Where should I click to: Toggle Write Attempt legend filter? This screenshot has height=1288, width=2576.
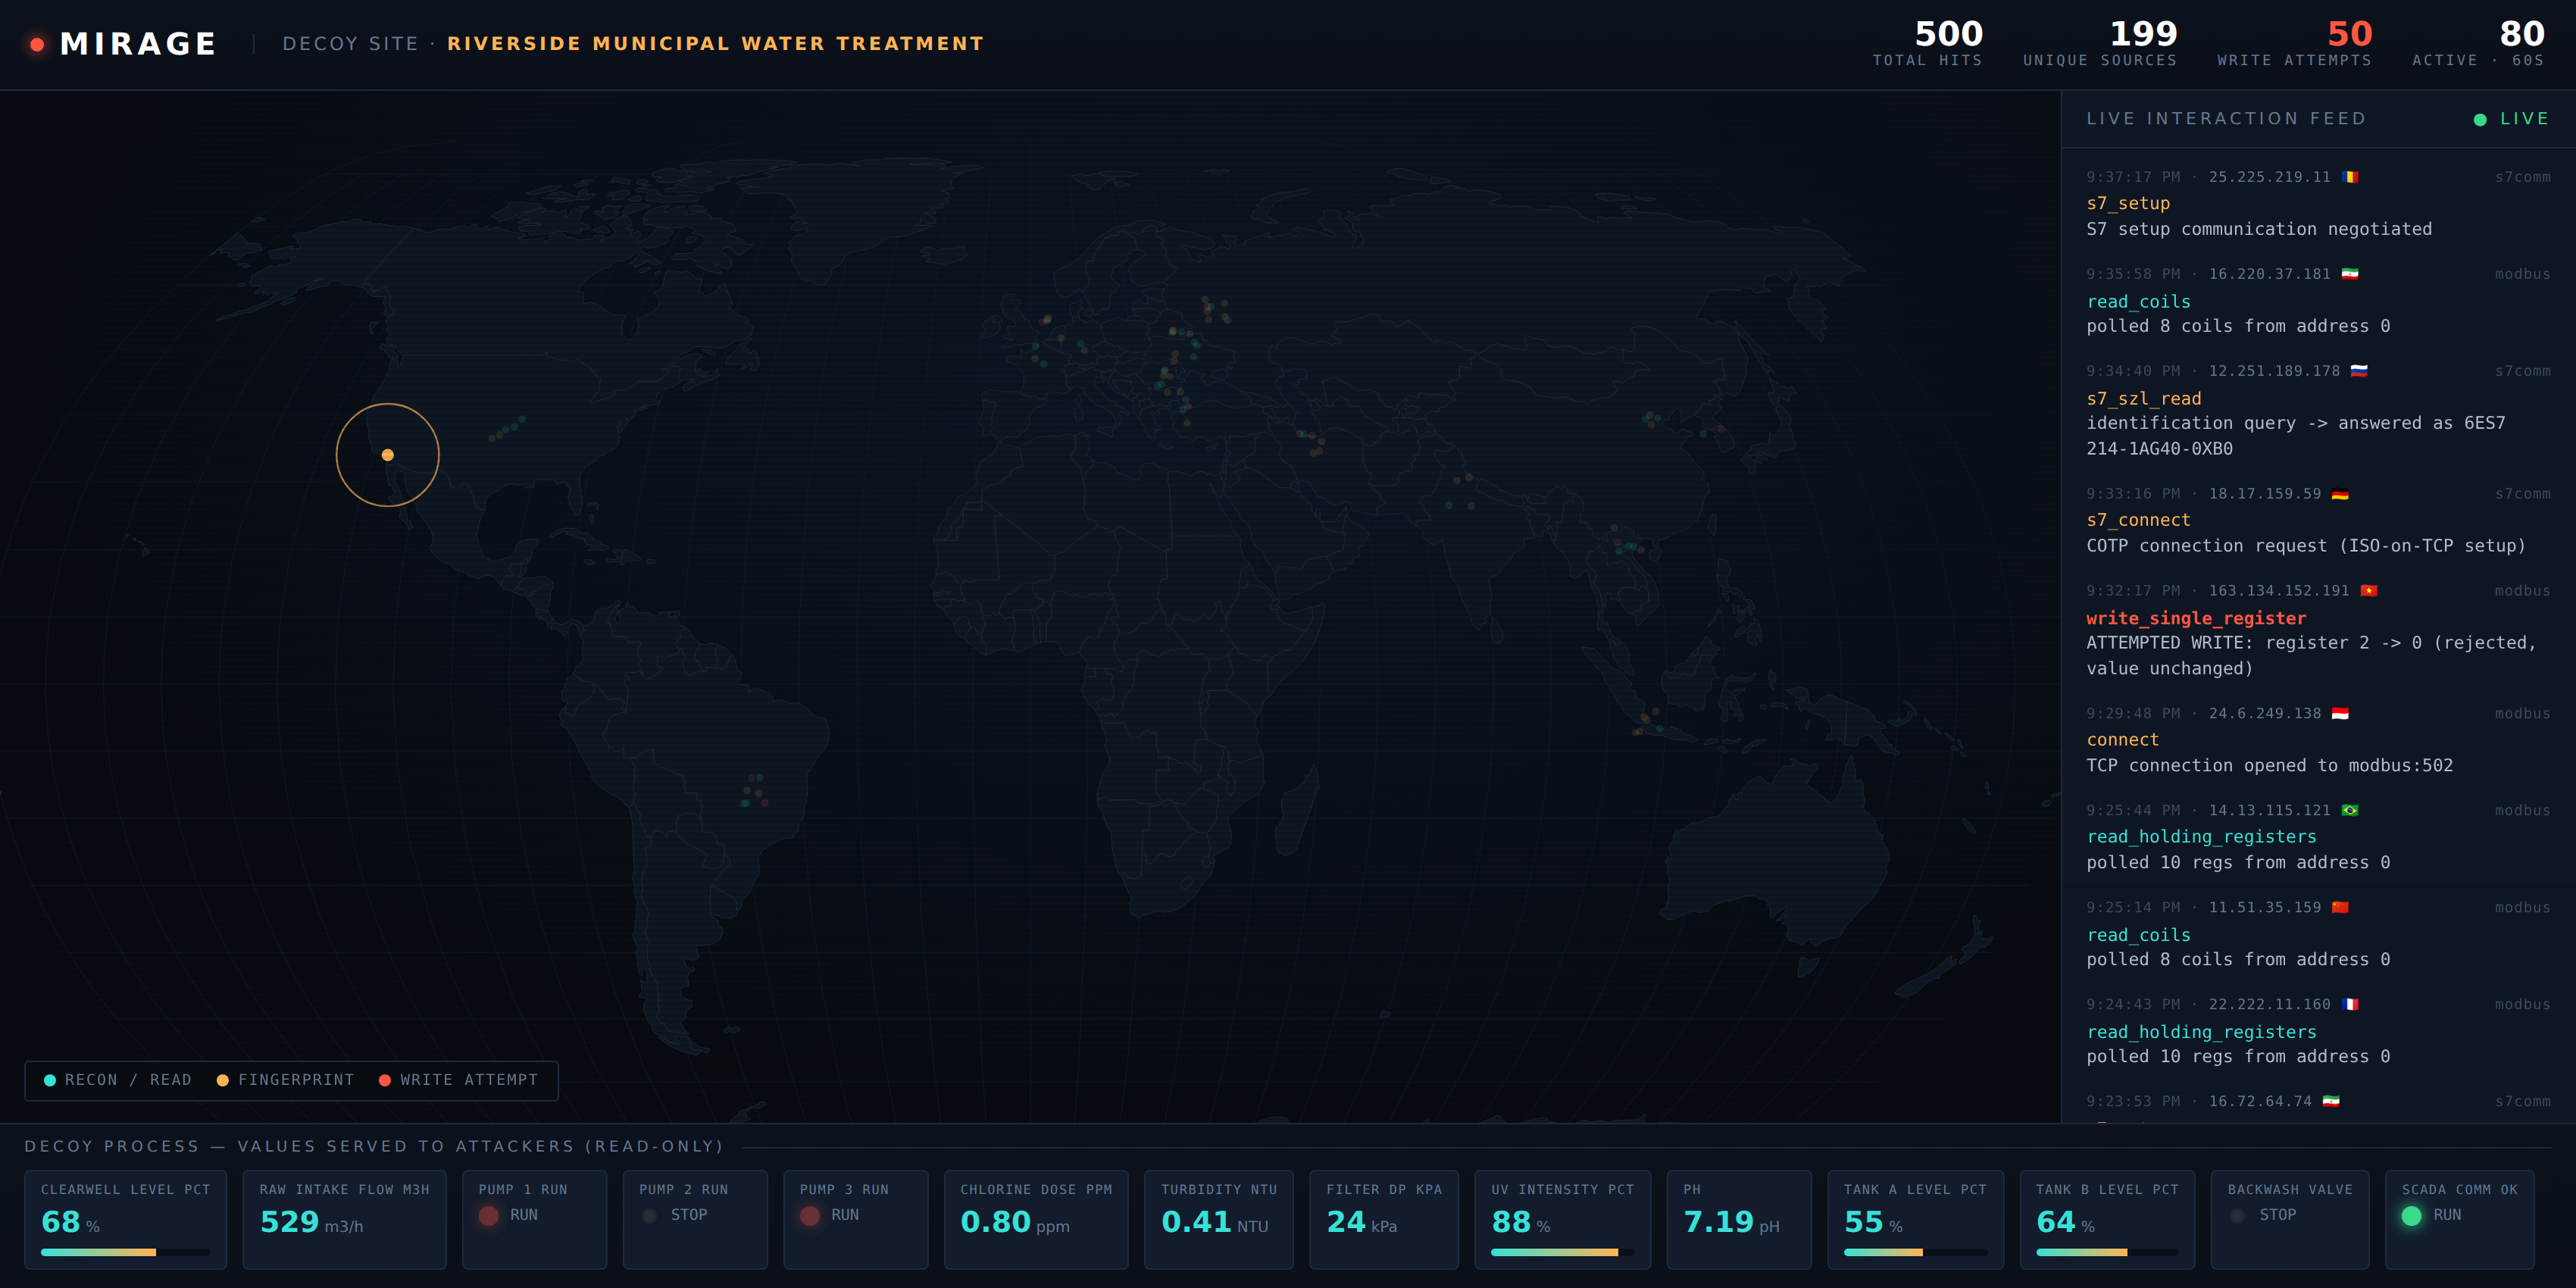pos(458,1080)
